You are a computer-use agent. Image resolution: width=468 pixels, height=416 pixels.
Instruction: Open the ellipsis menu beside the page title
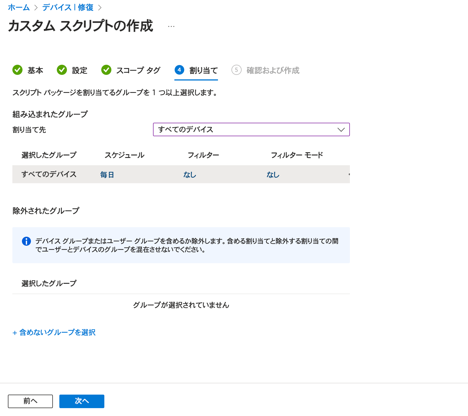pyautogui.click(x=171, y=26)
